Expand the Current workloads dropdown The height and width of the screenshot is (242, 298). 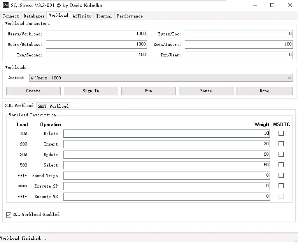coord(161,78)
